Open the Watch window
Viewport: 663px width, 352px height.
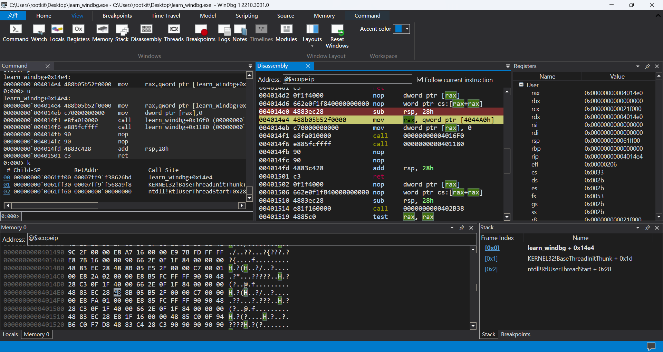click(x=39, y=33)
